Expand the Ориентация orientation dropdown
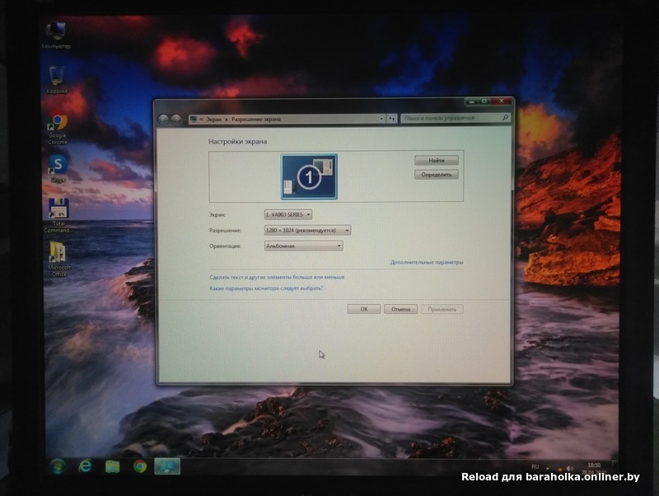 point(303,246)
